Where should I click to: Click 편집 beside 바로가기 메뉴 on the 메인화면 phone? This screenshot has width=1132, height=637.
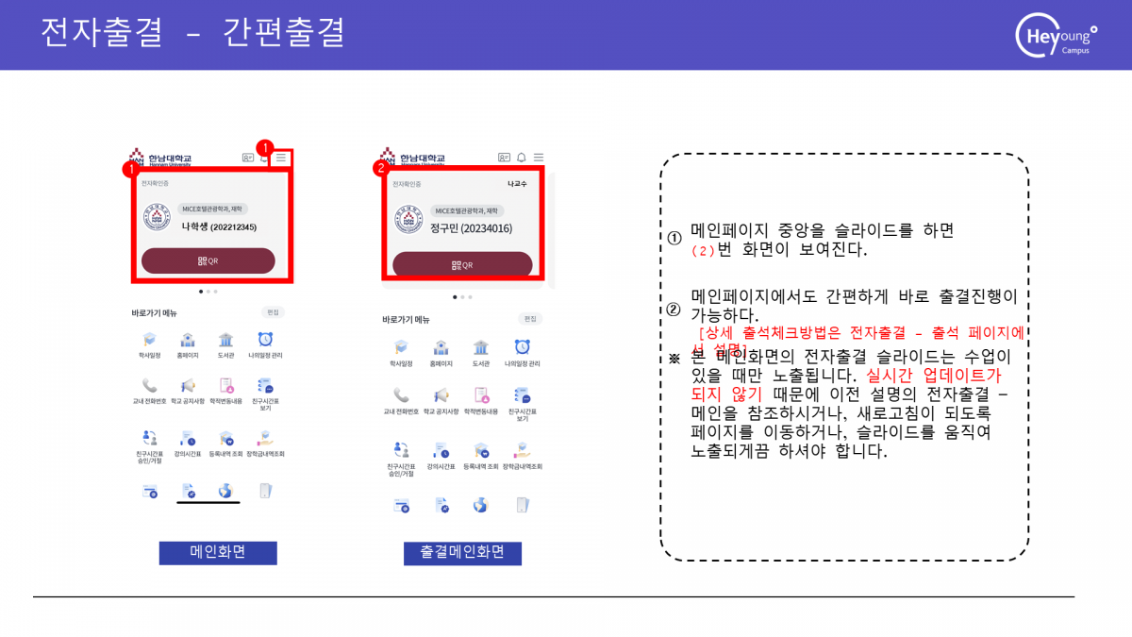point(273,312)
